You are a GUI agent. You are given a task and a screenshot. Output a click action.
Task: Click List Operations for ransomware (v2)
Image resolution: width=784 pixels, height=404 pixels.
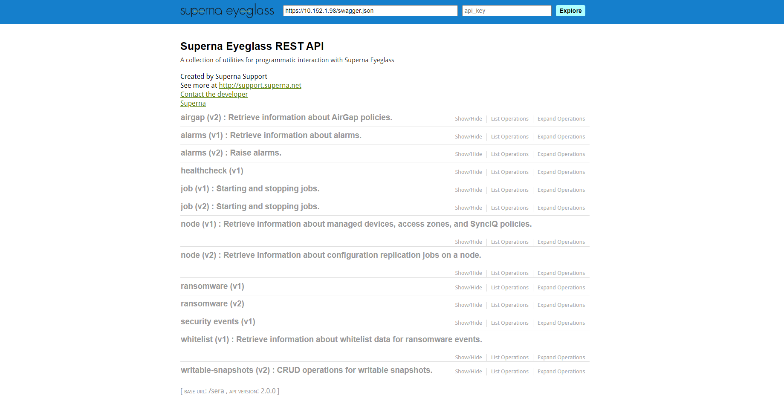(510, 305)
